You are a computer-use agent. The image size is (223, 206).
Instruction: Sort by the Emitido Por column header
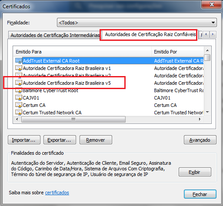tap(177, 52)
